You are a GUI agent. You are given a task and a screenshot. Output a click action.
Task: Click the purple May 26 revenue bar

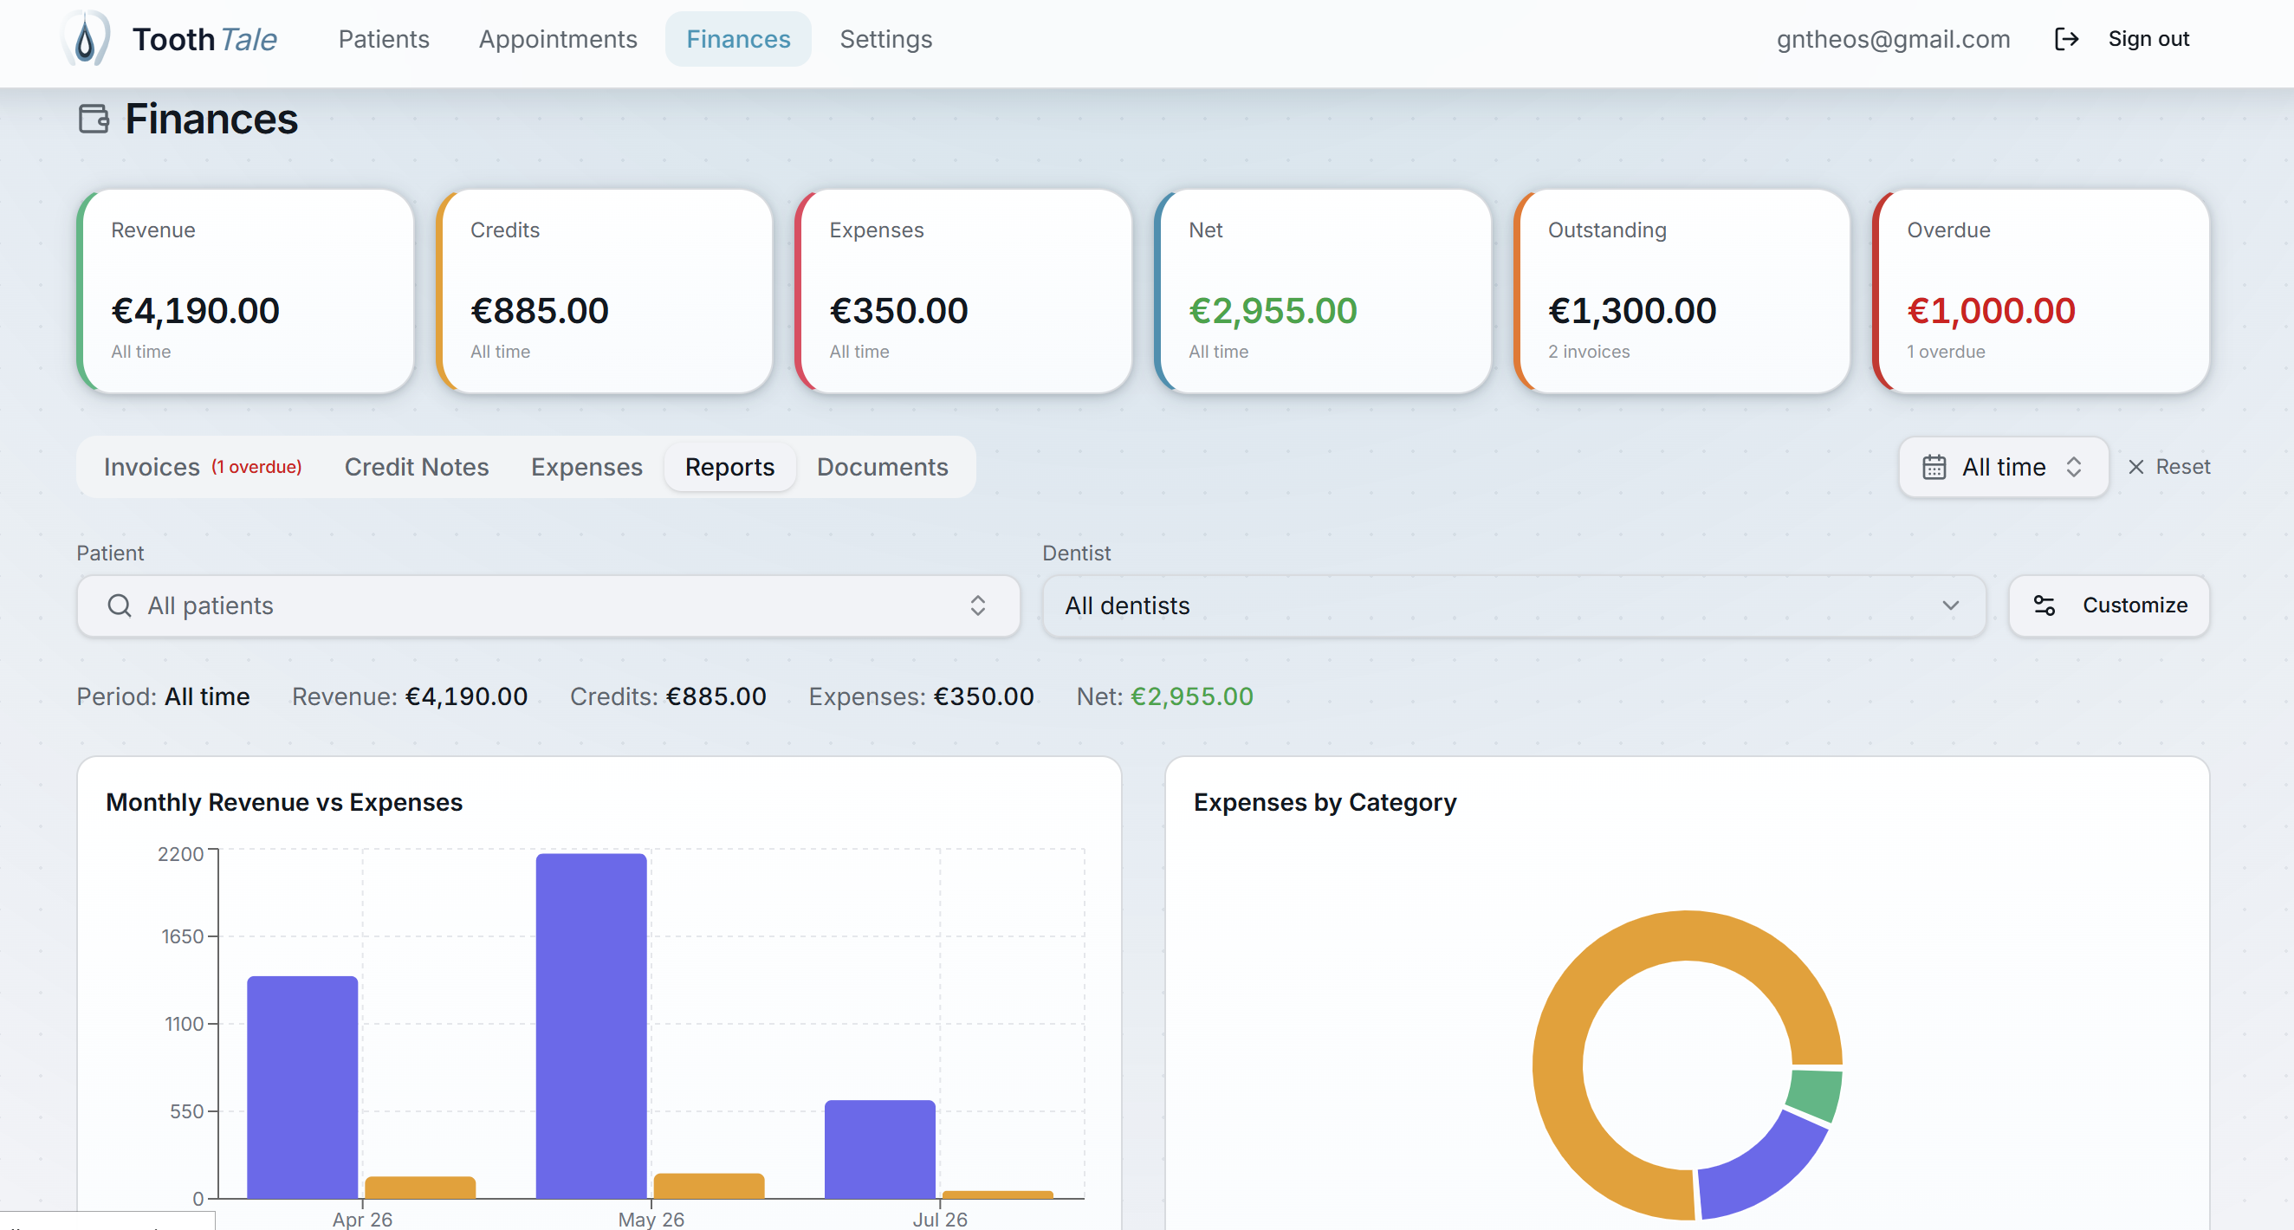(592, 1026)
